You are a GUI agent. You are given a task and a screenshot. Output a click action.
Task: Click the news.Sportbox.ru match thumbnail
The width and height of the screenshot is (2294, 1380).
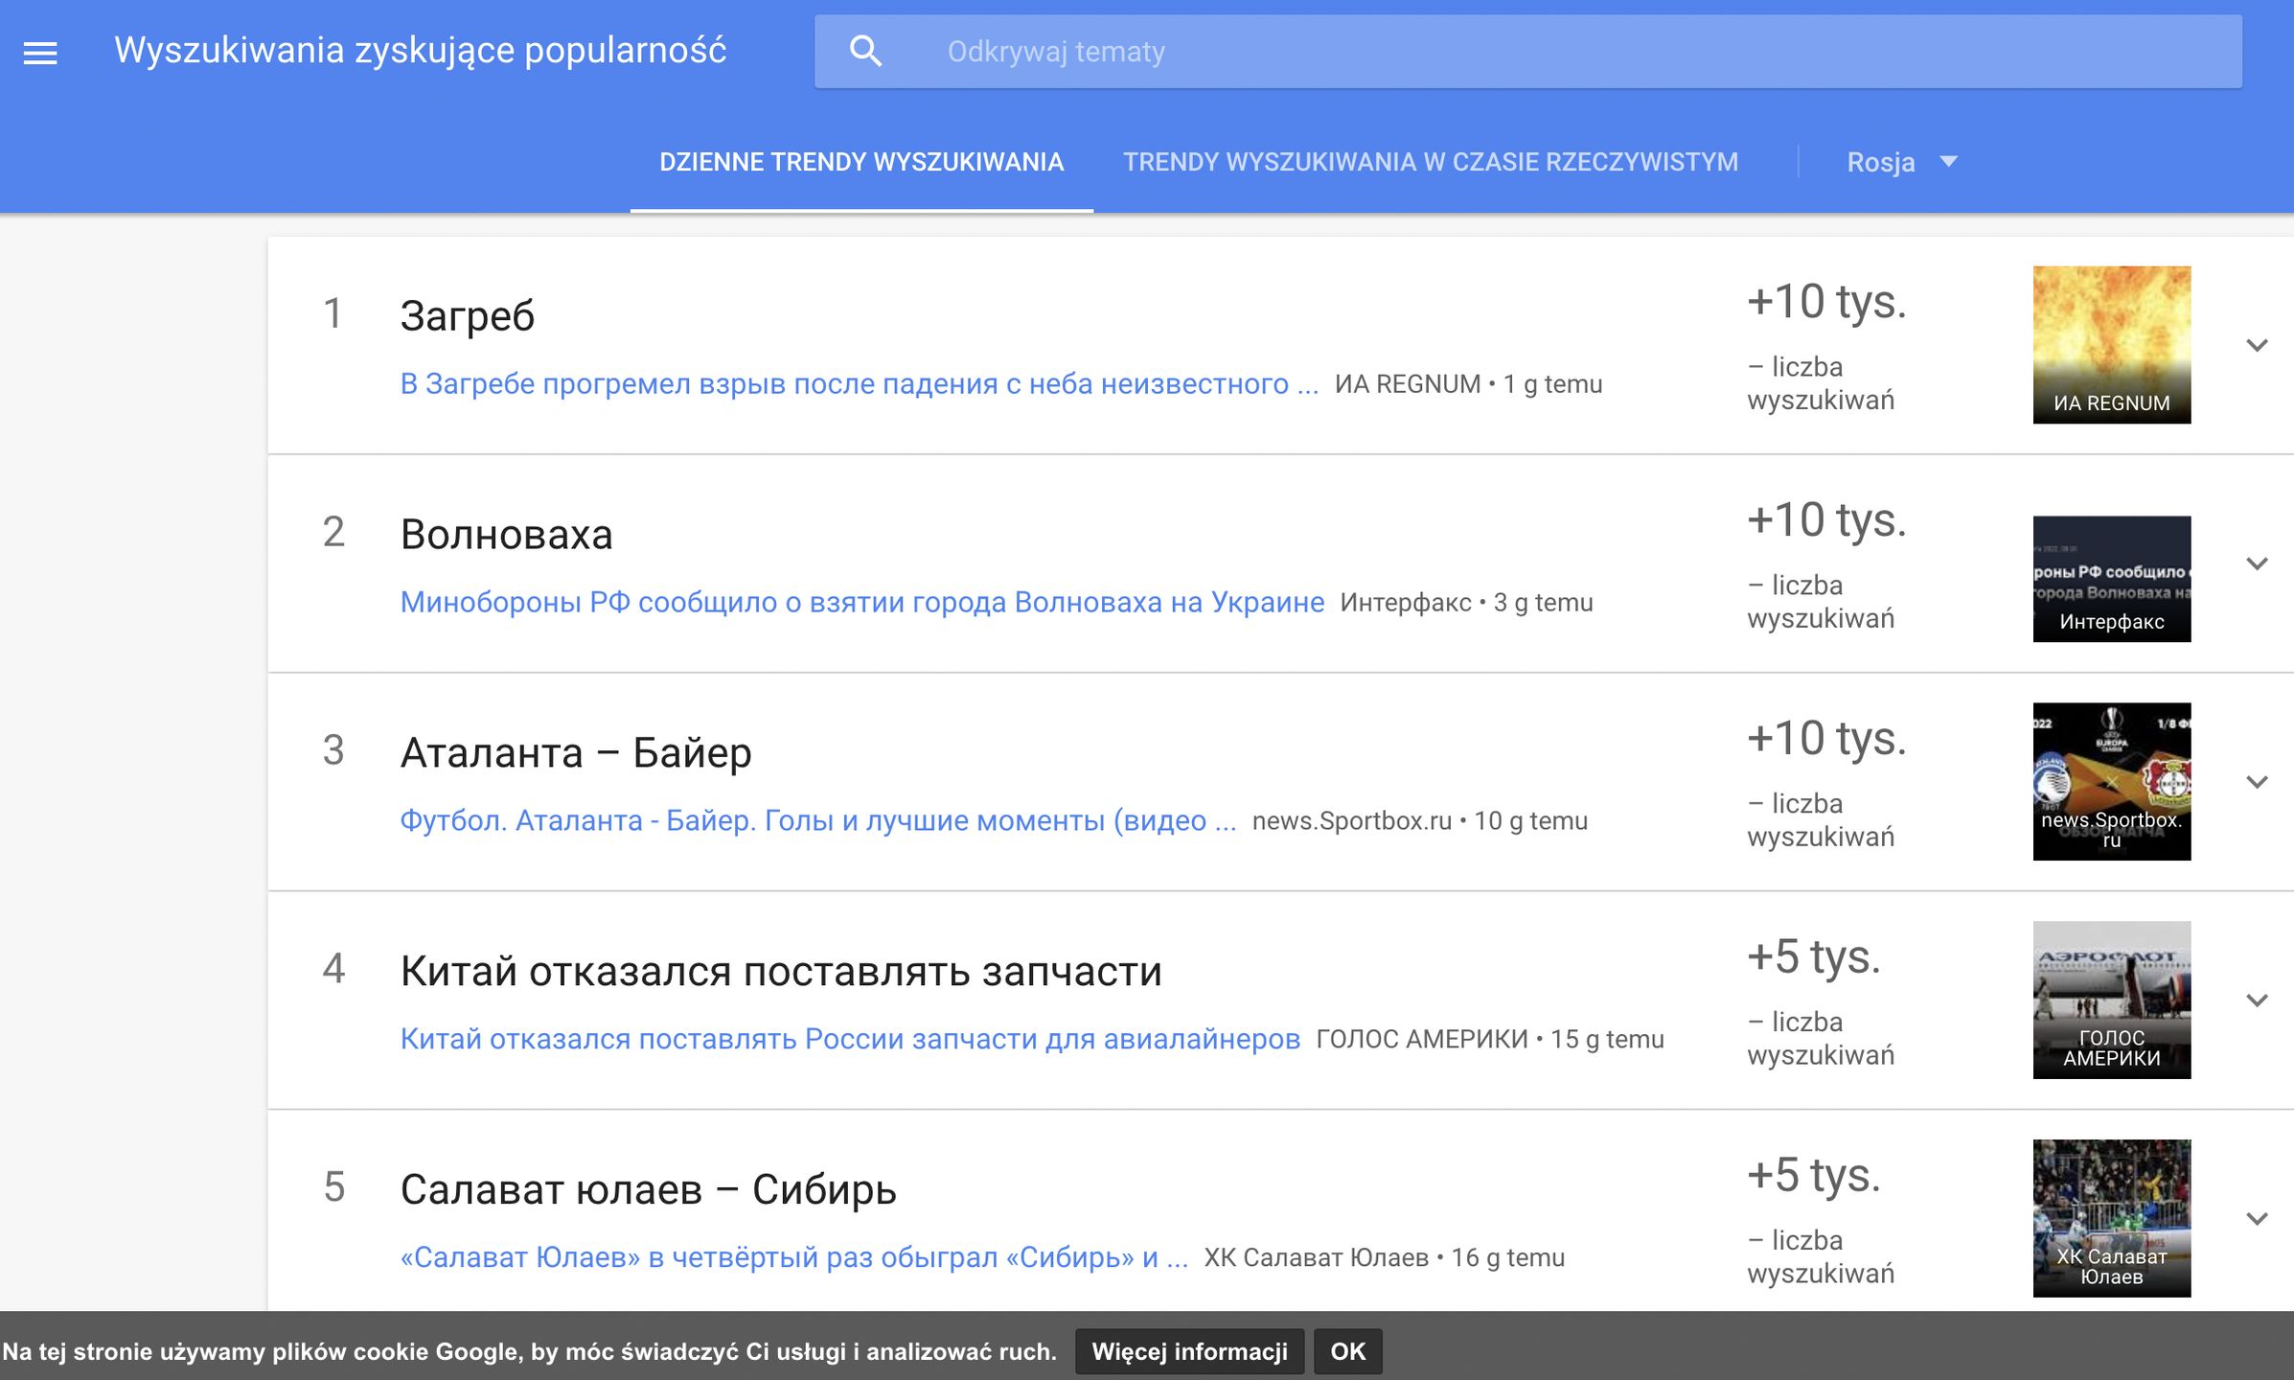point(2111,781)
